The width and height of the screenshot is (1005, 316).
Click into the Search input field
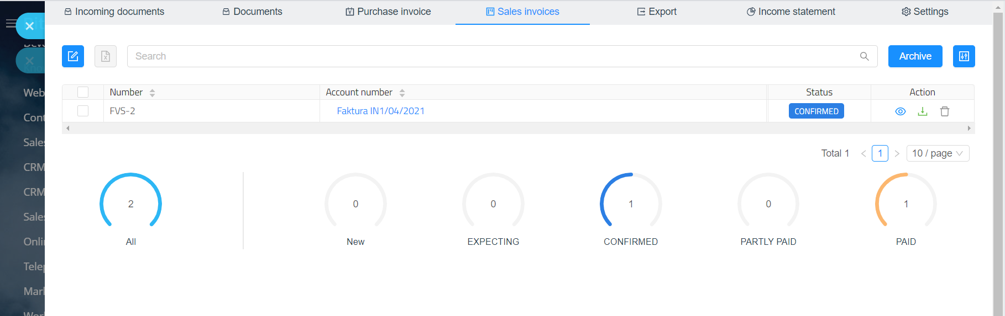[492, 56]
